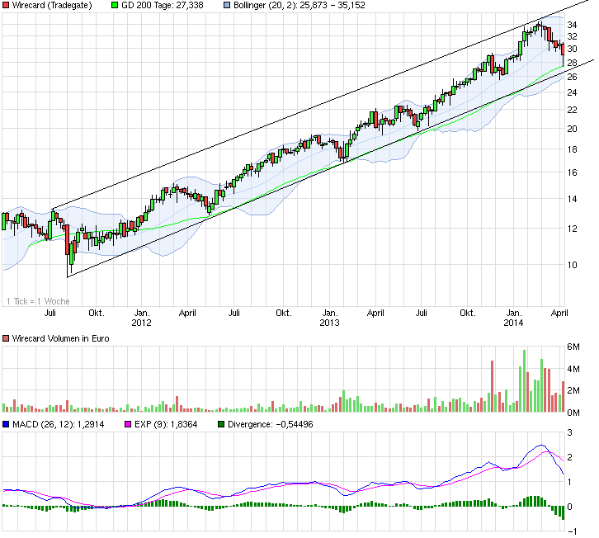
Task: Click the price axis value 24
Action: [572, 92]
